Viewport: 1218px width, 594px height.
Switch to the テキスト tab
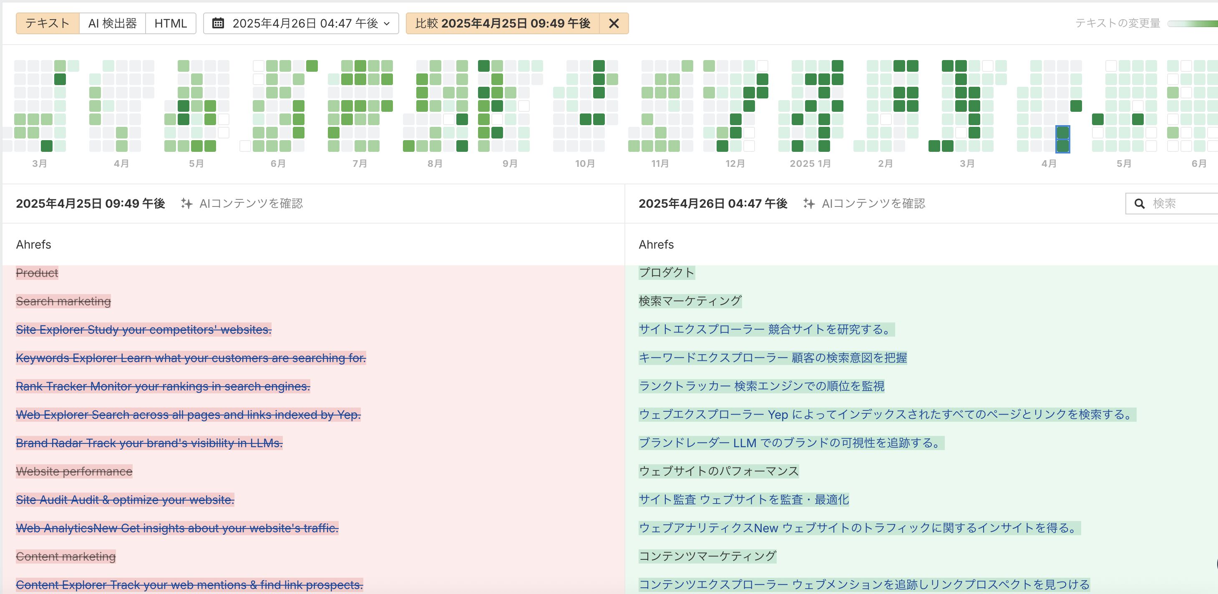tap(47, 23)
